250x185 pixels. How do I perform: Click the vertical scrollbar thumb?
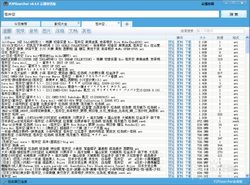coord(247,46)
